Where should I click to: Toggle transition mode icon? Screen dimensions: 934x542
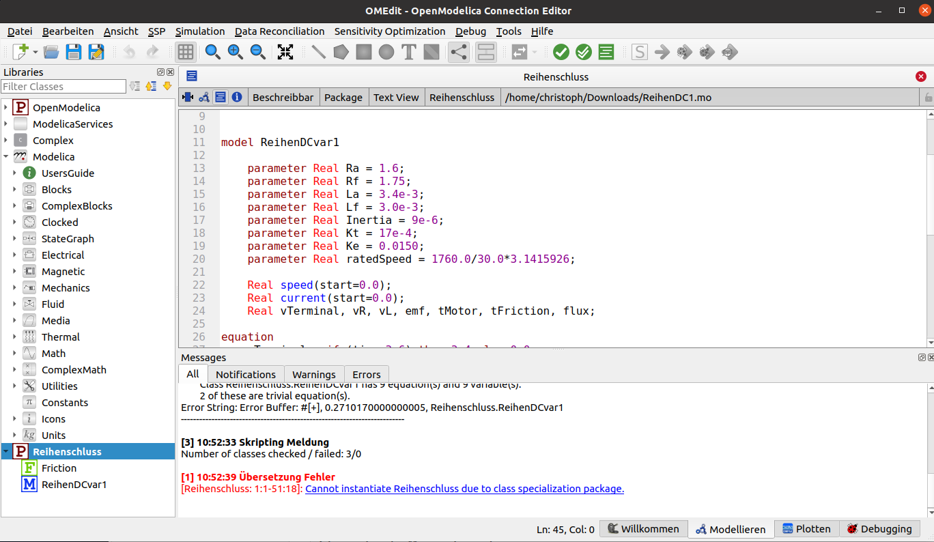tap(485, 52)
